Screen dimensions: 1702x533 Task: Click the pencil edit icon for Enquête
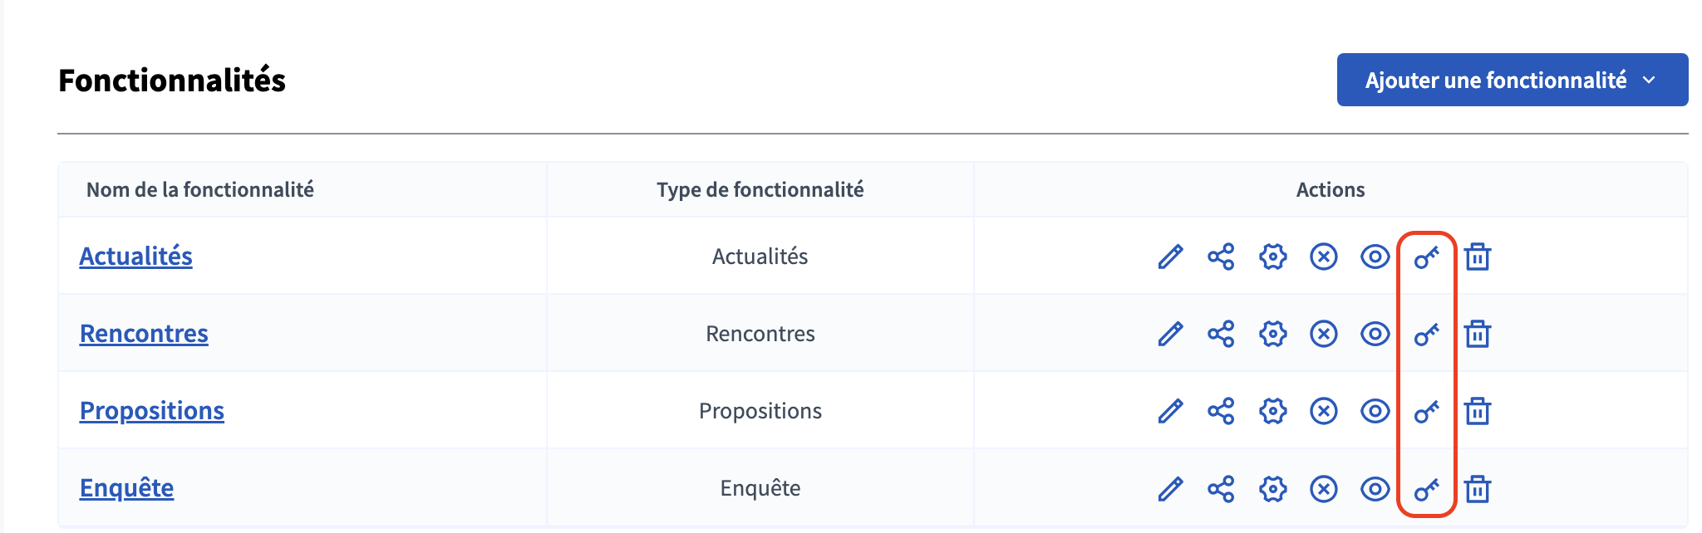[x=1170, y=489]
